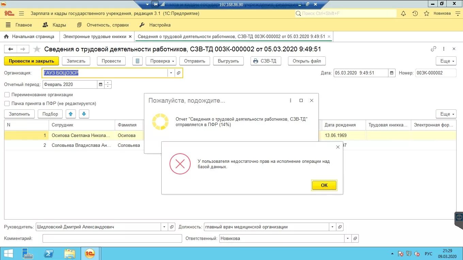463x260 pixels.
Task: Add document to favorites with star
Action: (37, 49)
